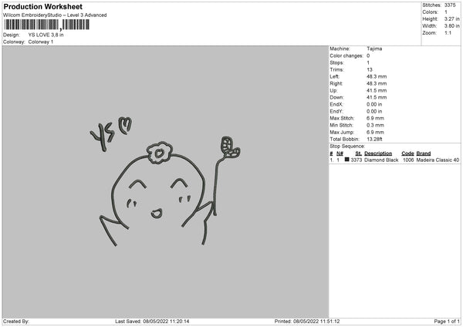Click the Zoom value "1:1"
This screenshot has width=463, height=327.
click(x=448, y=32)
